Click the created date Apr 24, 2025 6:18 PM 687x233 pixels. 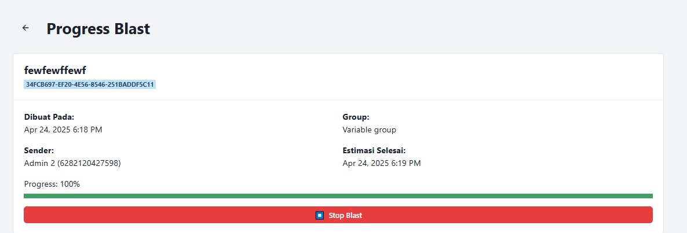(x=63, y=130)
